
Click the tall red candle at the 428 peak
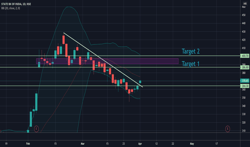coord(64,40)
